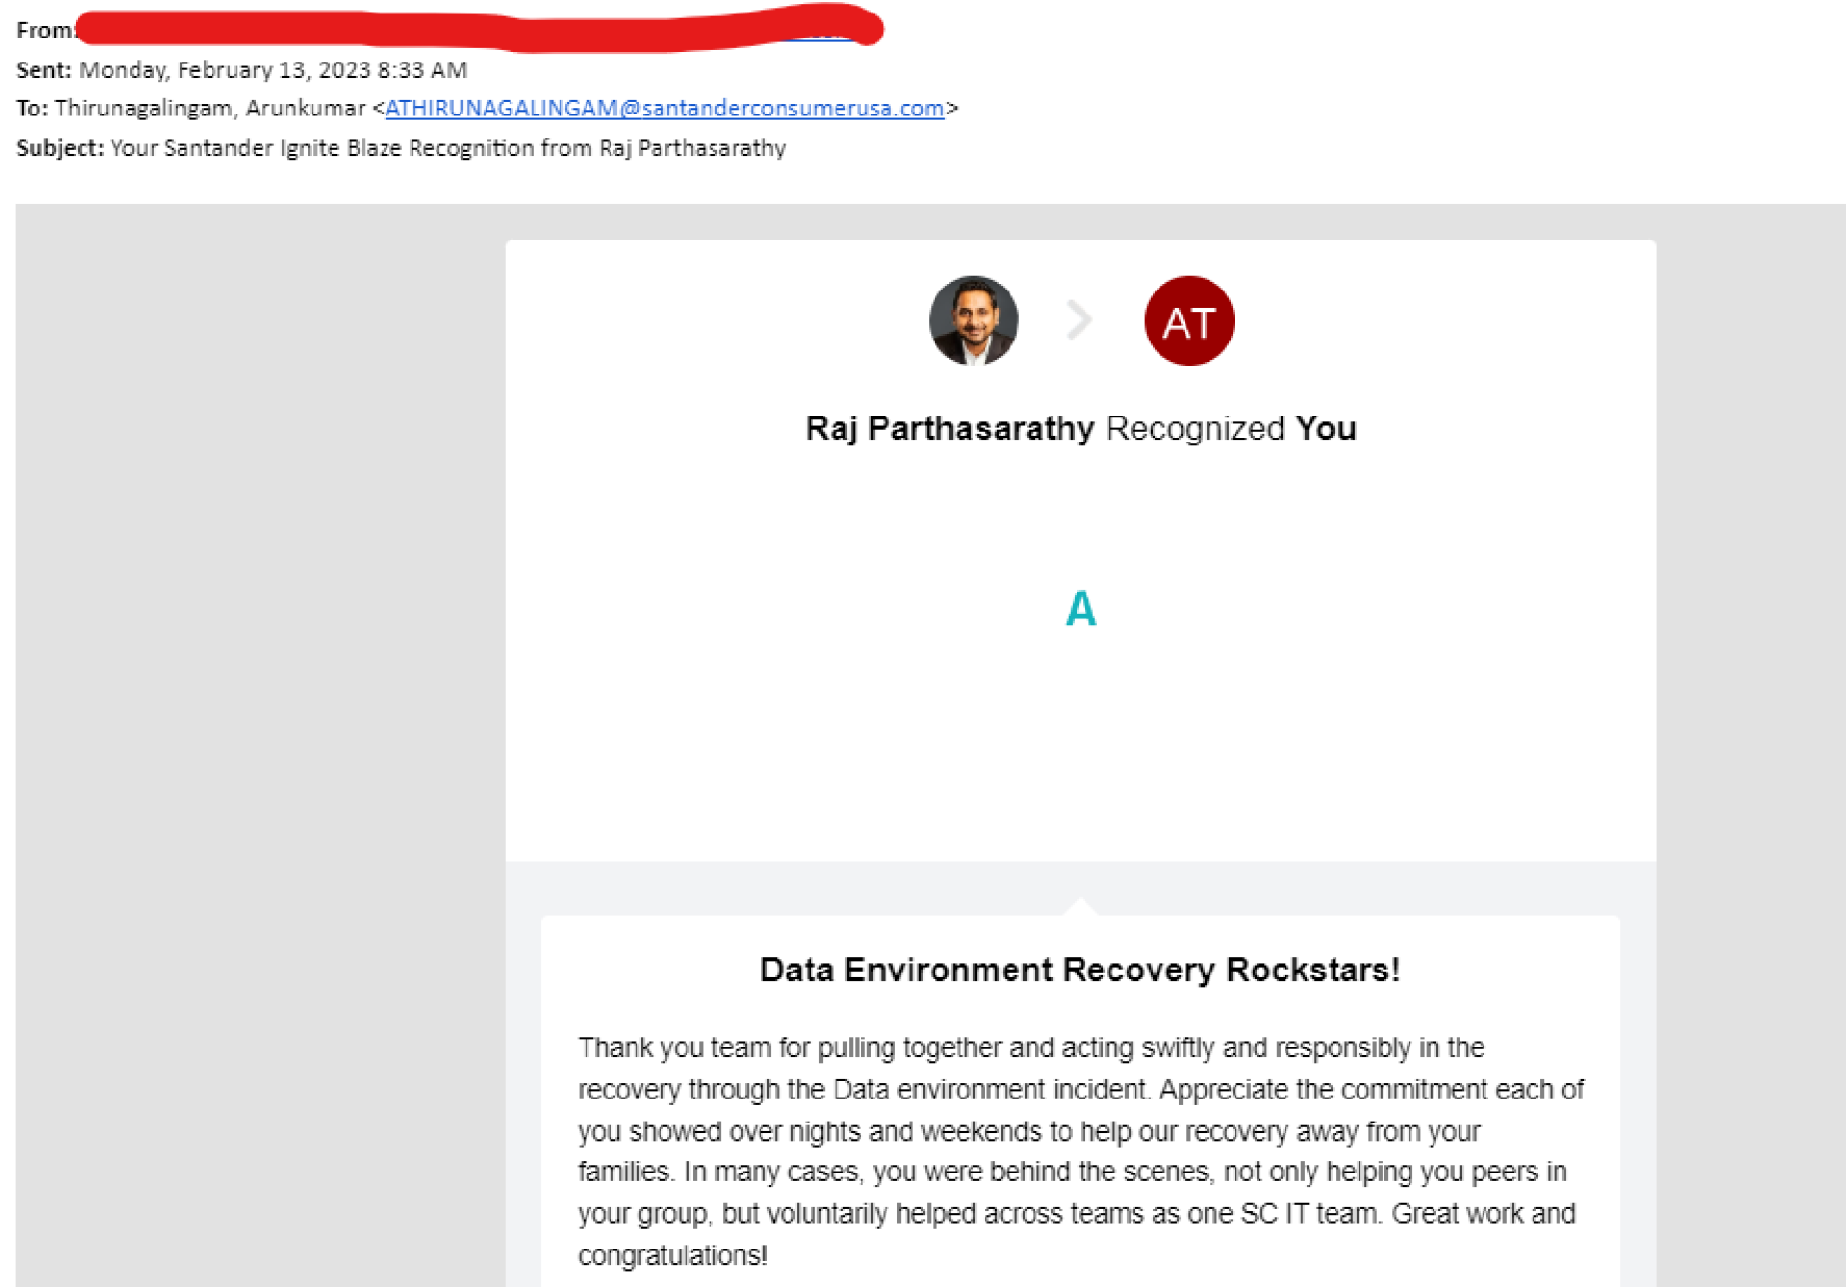The width and height of the screenshot is (1846, 1287).
Task: Click the "From:" header label
Action: [45, 30]
